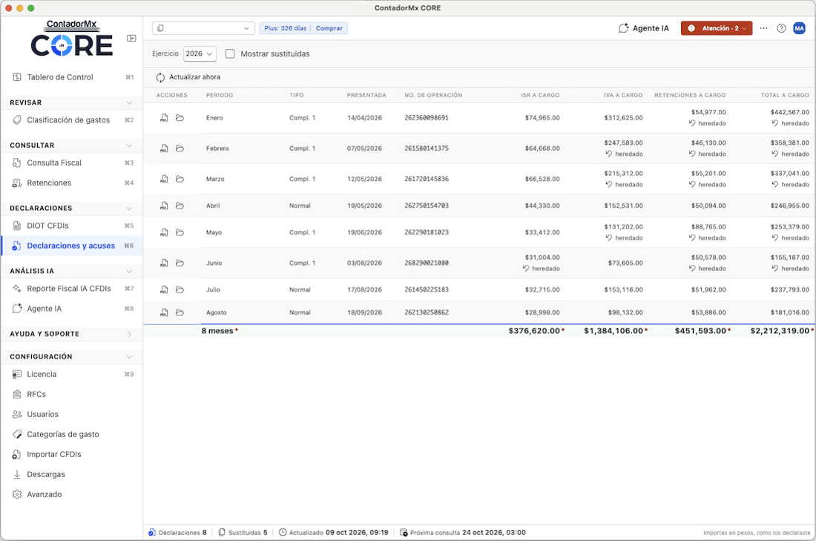Expand the Atención - 2 alert dropdown

tap(717, 28)
